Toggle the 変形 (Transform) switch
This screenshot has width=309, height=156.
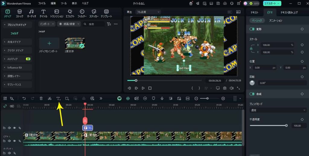[x=252, y=29]
